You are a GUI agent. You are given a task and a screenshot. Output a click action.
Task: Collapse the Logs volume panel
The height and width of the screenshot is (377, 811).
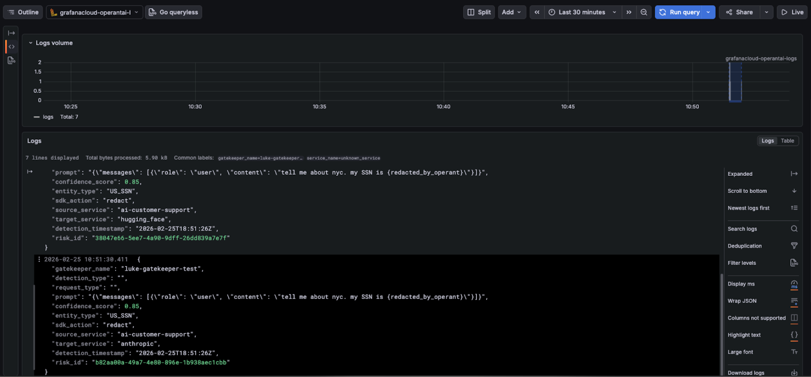(x=31, y=43)
